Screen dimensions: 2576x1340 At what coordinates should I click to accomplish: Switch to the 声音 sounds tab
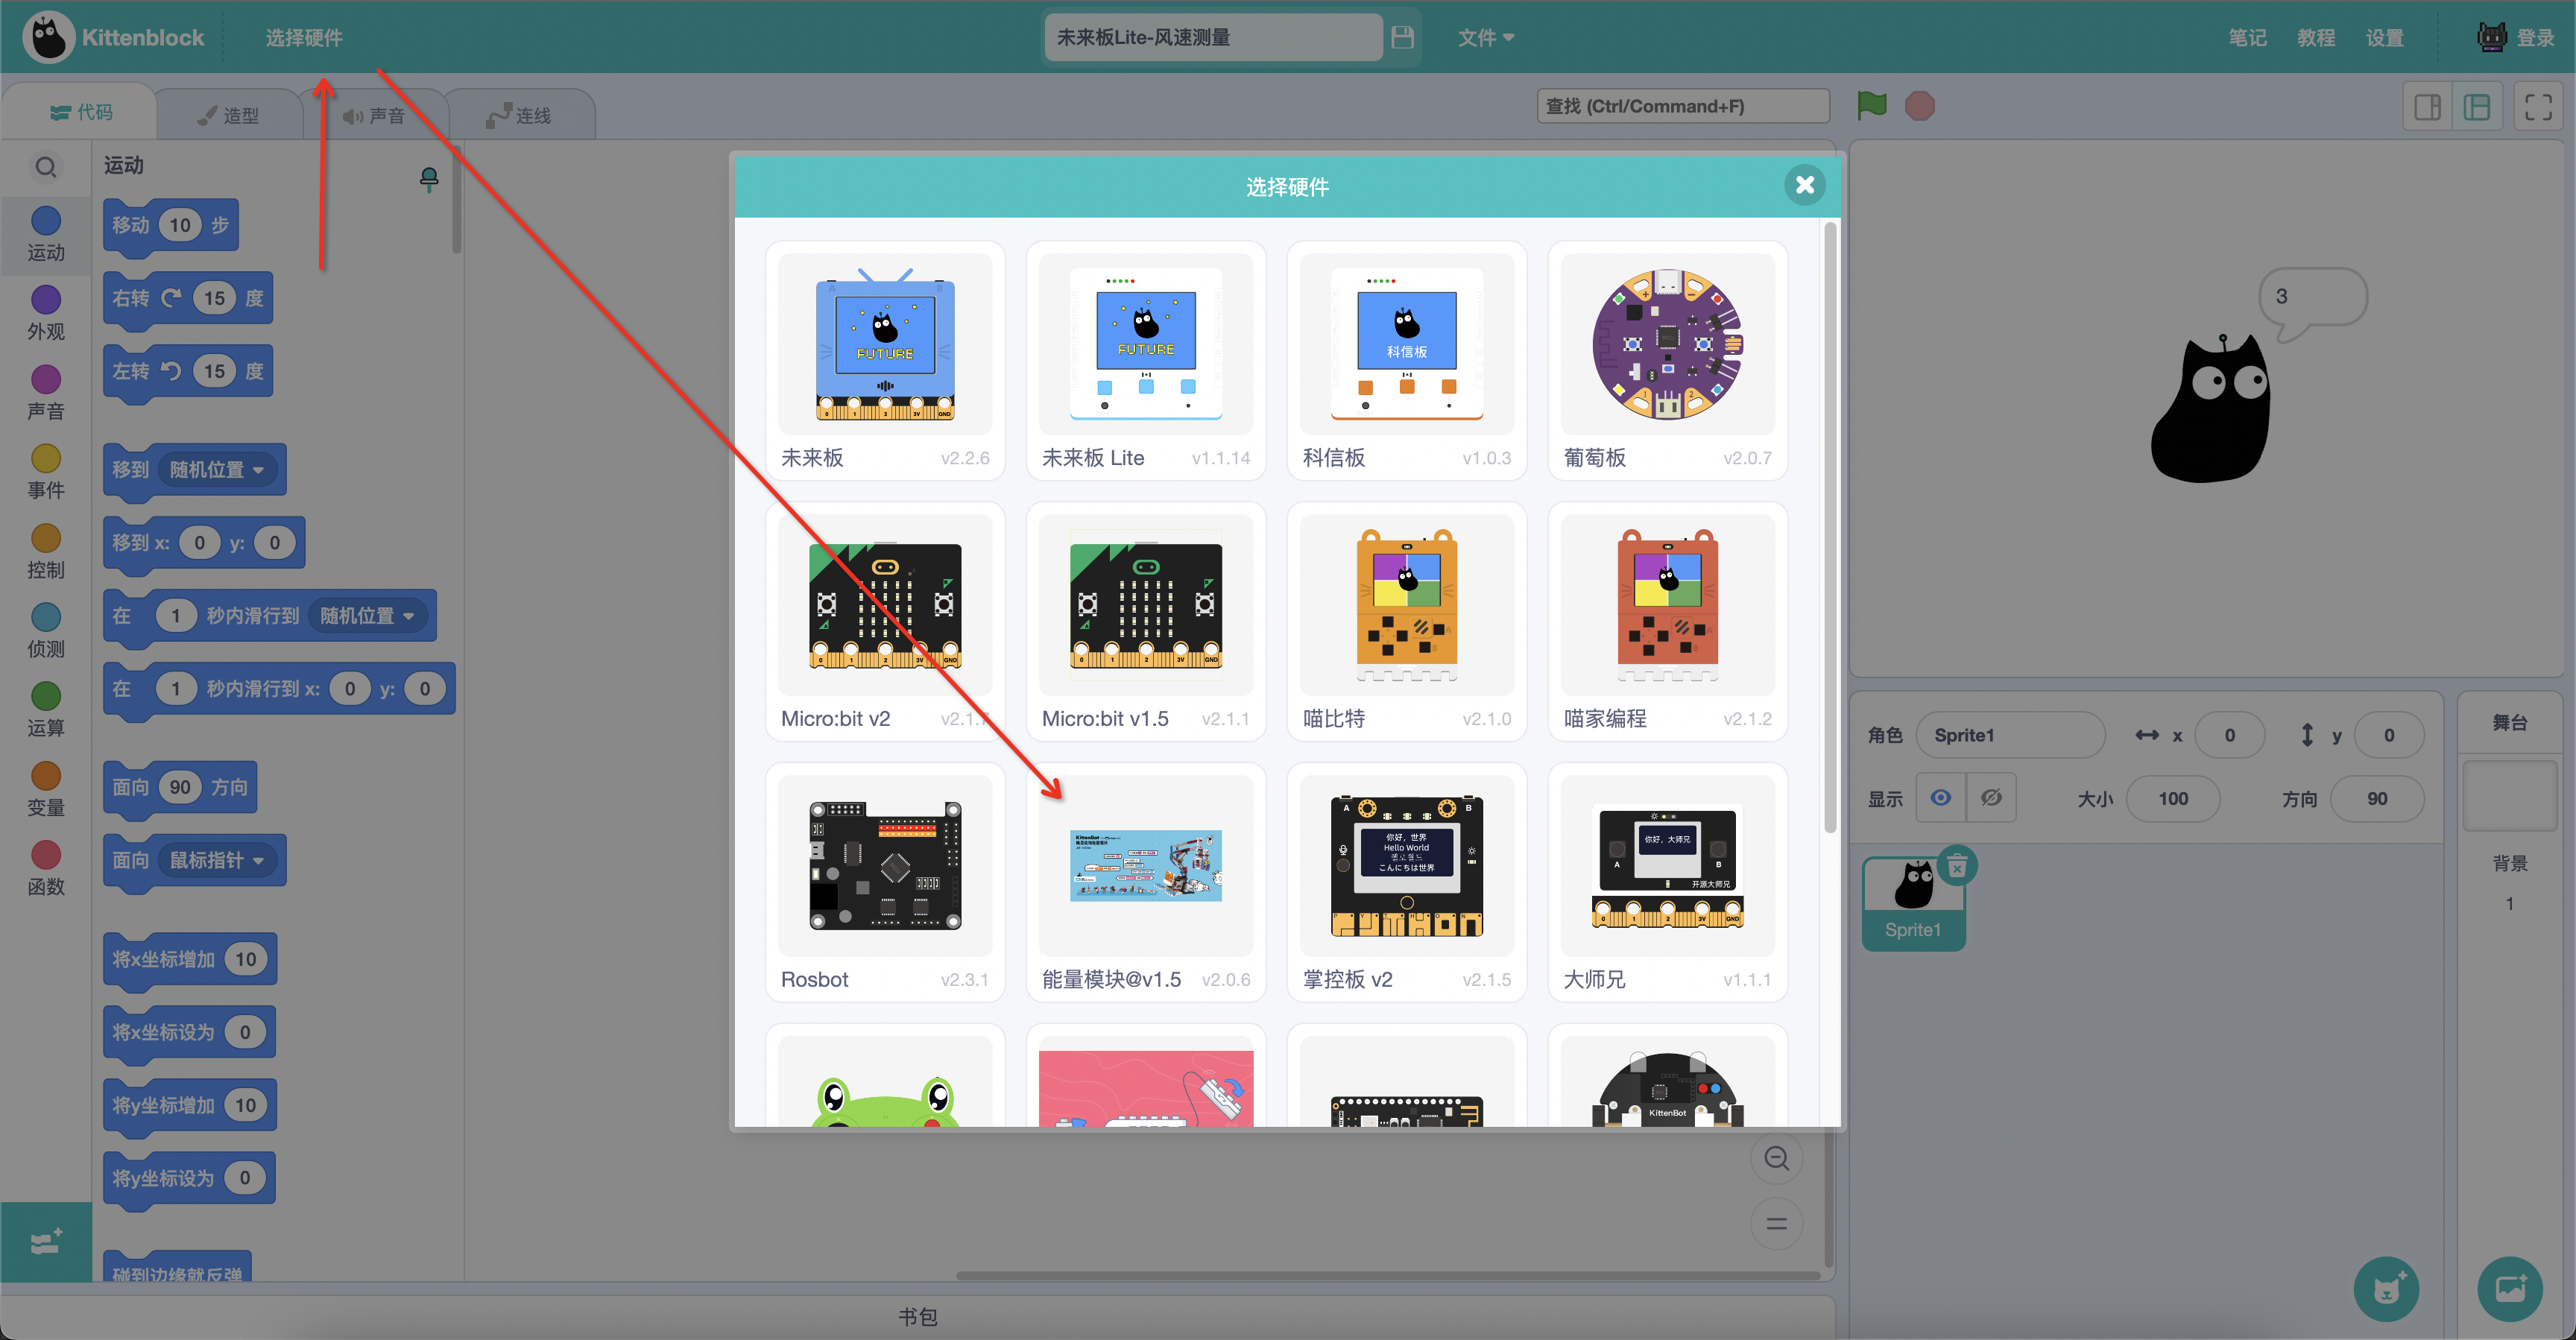tap(374, 115)
